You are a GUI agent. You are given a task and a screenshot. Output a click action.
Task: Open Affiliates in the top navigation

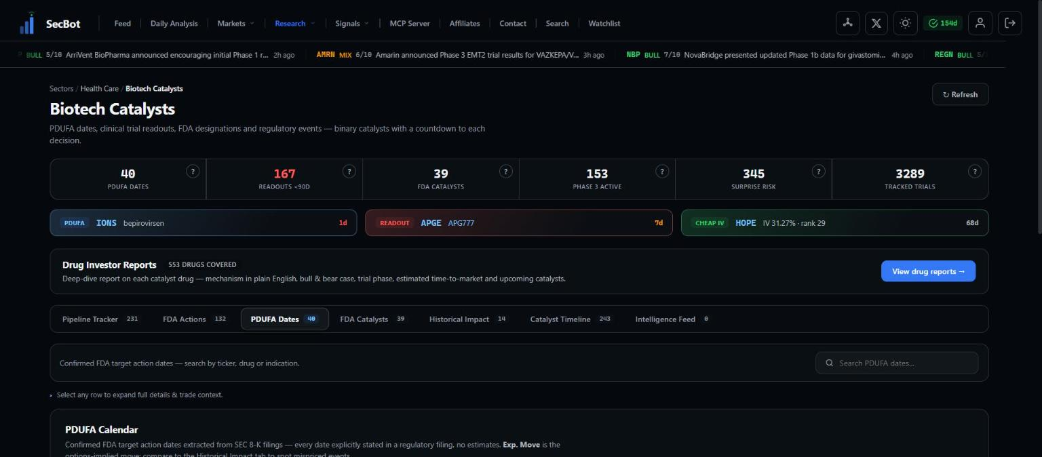(x=465, y=23)
